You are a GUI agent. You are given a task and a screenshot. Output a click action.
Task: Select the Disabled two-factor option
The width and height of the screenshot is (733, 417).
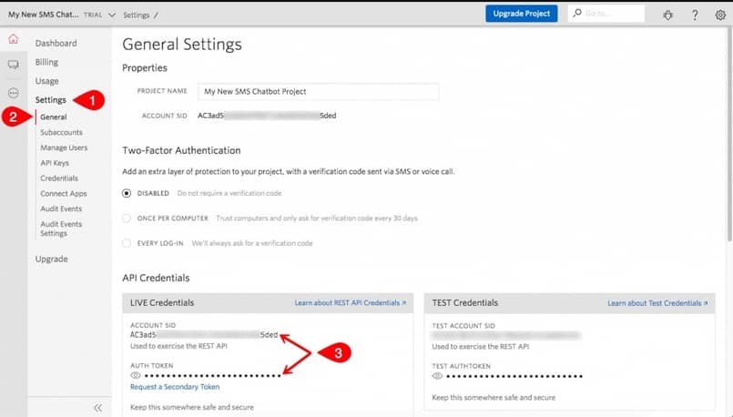pos(127,194)
